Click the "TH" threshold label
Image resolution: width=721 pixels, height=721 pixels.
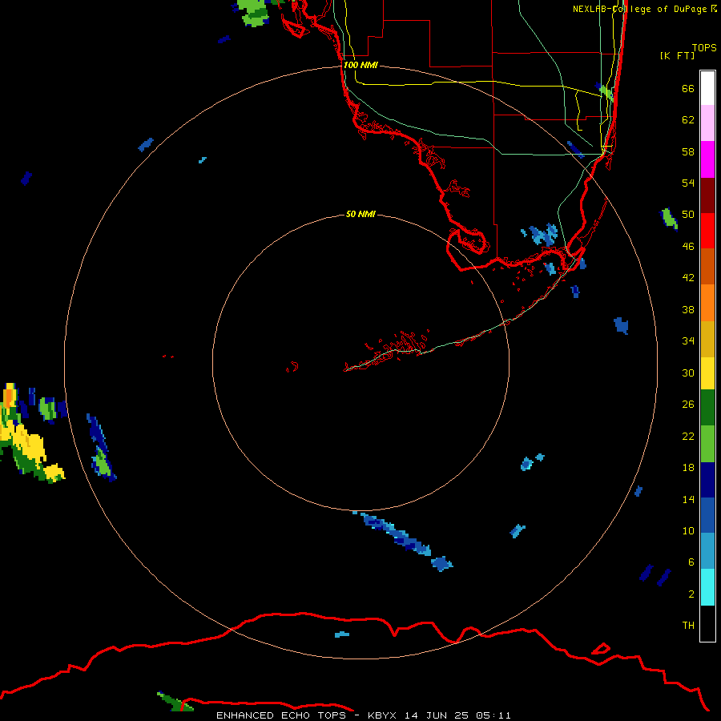pyautogui.click(x=688, y=626)
